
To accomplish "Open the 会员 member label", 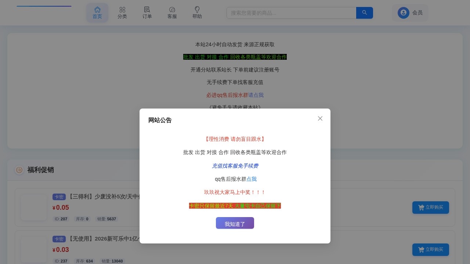I will point(417,13).
